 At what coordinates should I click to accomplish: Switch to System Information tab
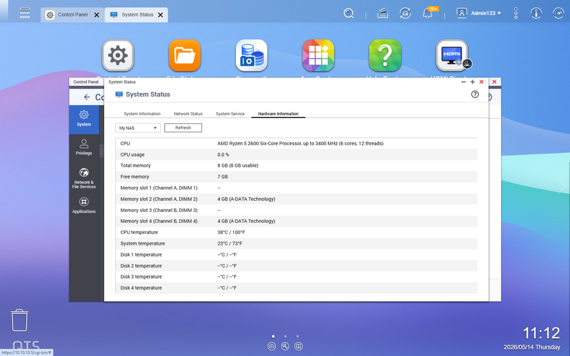(x=142, y=114)
